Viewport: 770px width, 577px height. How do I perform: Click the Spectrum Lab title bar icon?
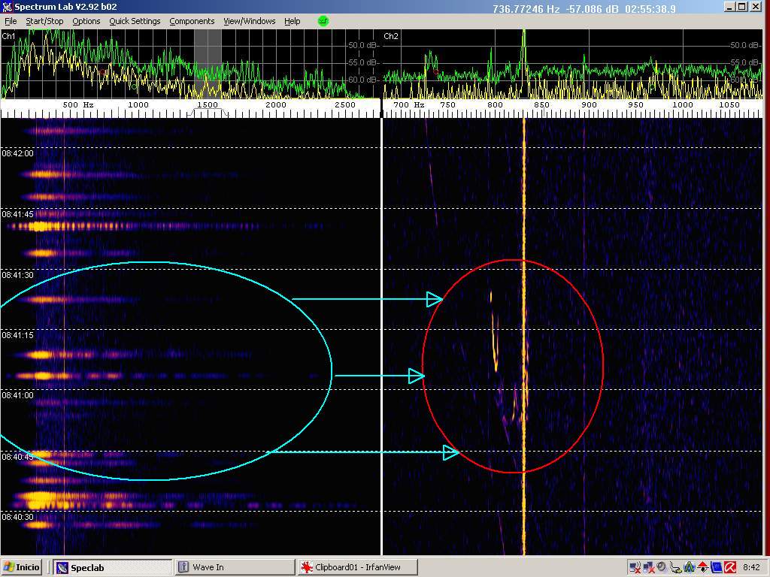click(8, 8)
